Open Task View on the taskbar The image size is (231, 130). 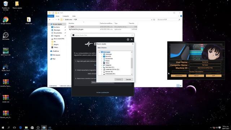pos(14,127)
